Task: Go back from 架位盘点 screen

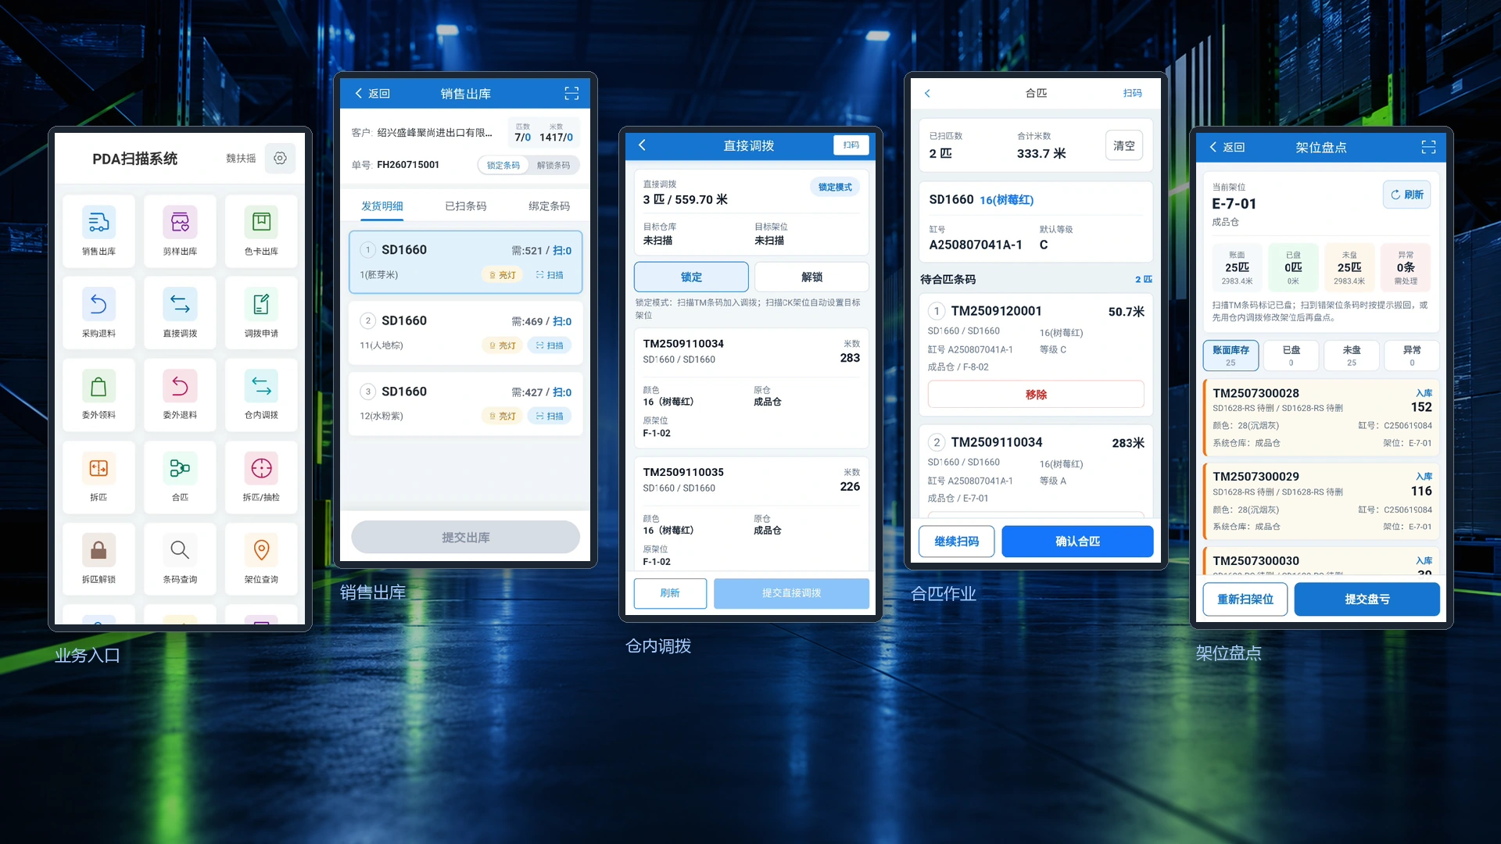Action: pyautogui.click(x=1227, y=147)
